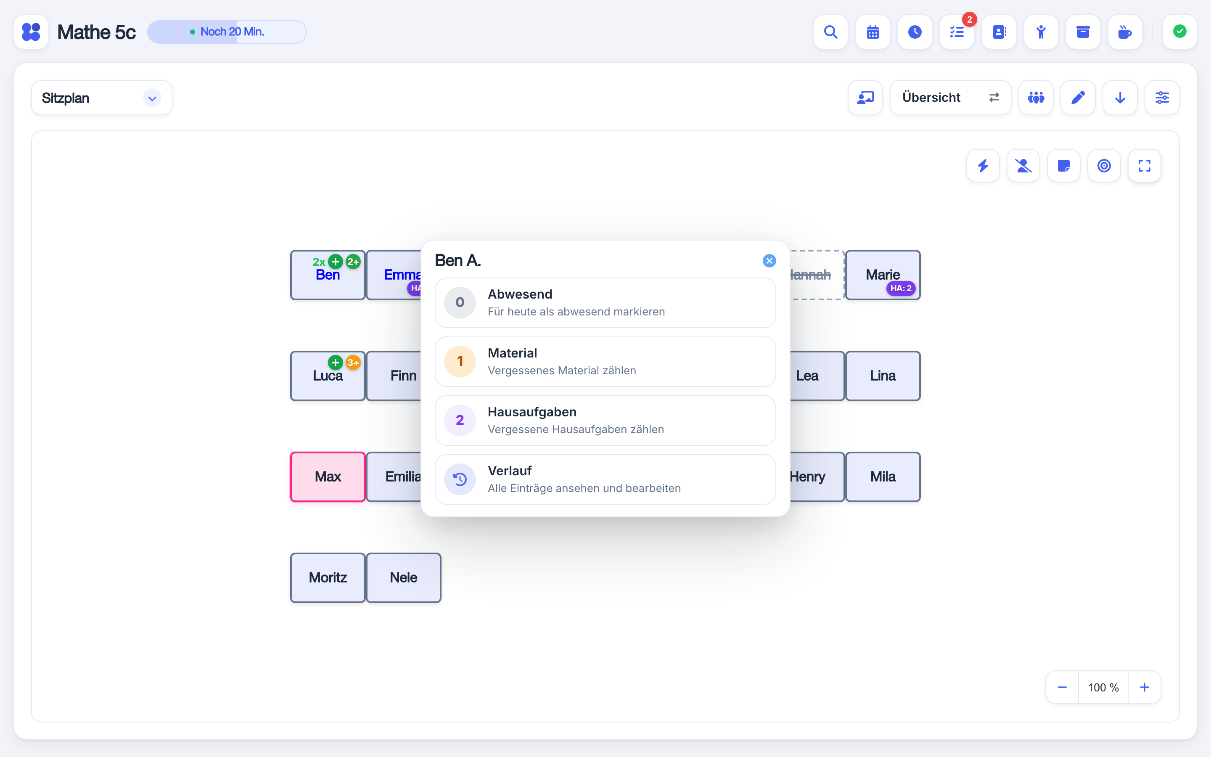This screenshot has height=757, width=1211.
Task: Open the search icon in top bar
Action: coord(831,32)
